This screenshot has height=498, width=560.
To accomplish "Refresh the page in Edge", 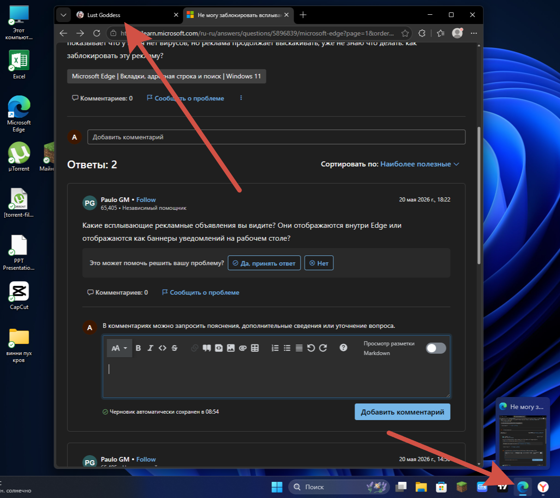I will [96, 33].
